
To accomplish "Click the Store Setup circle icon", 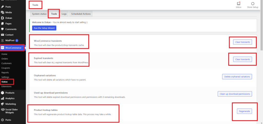I will click(x=252, y=4).
